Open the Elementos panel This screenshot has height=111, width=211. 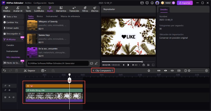tap(61, 9)
